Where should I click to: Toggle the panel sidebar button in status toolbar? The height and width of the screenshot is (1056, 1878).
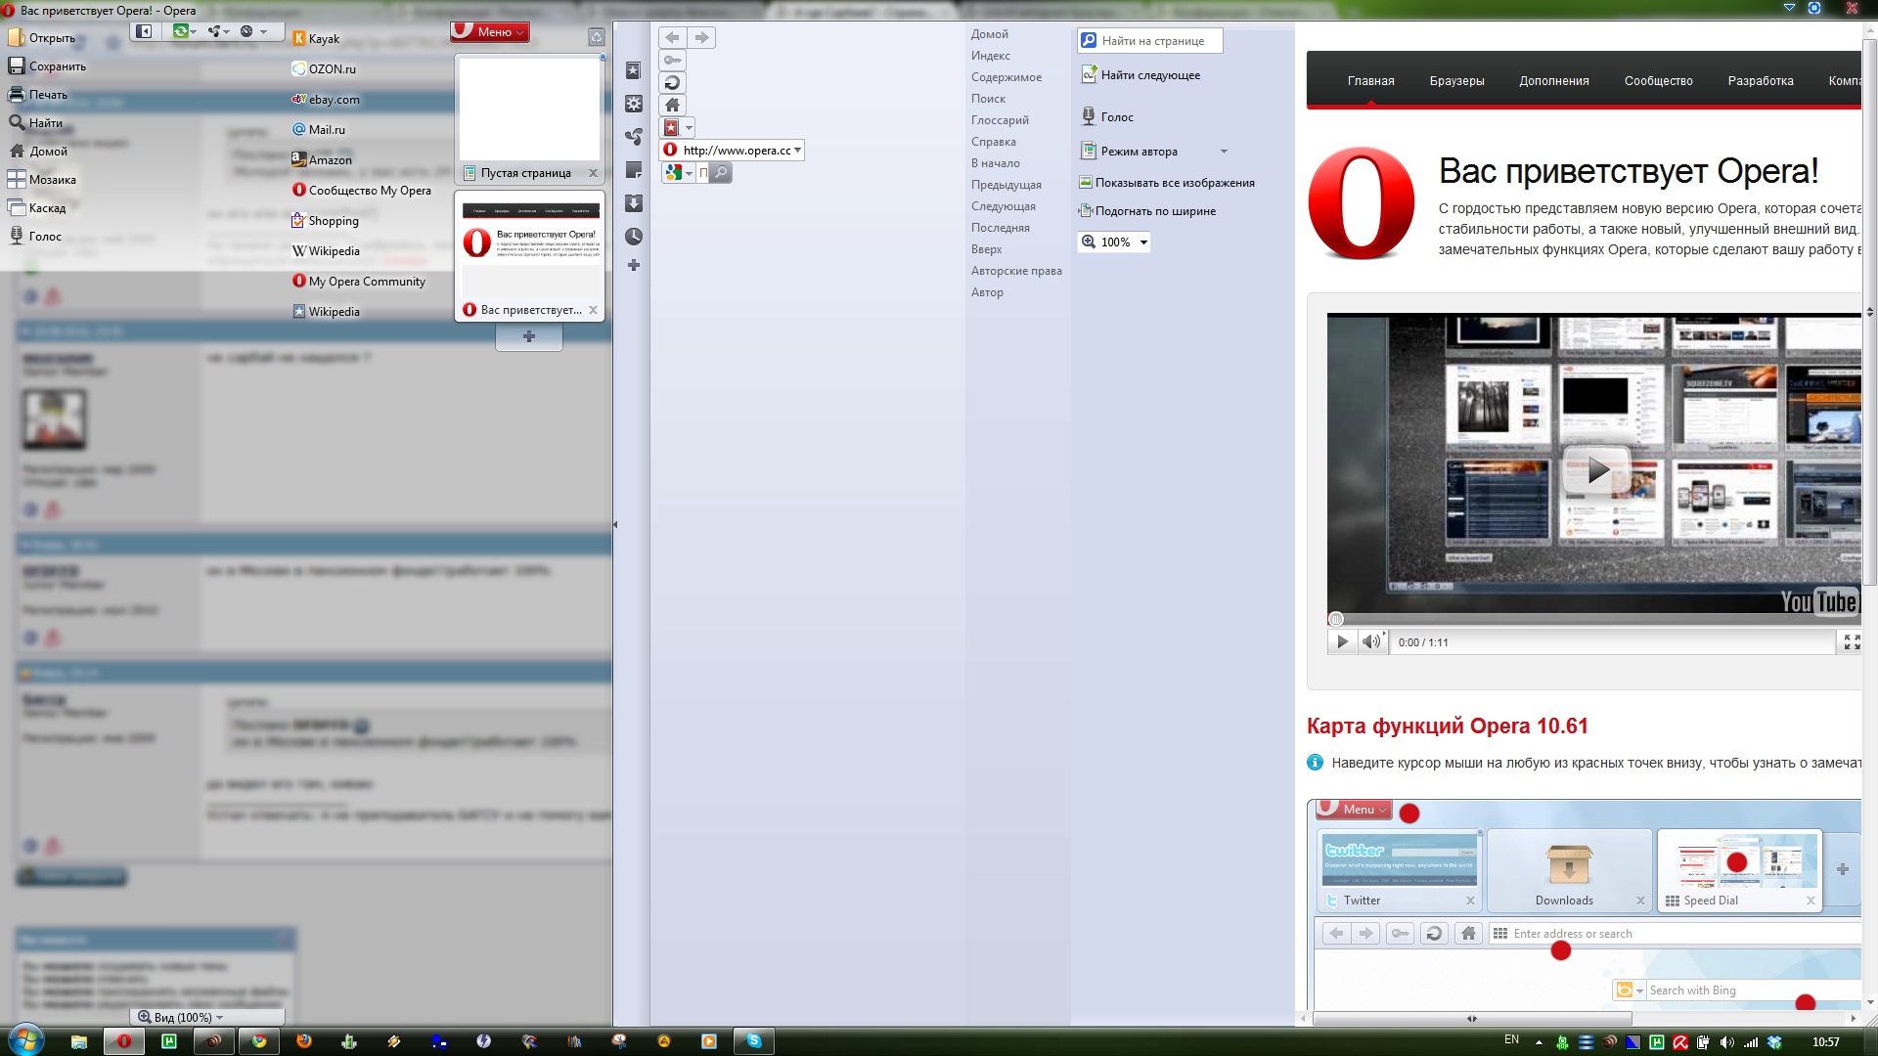coord(144,31)
